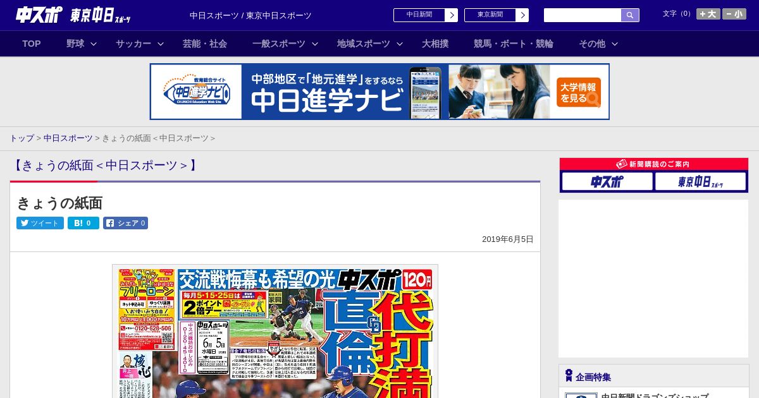
Task: Increase font size with 大 button
Action: 708,14
